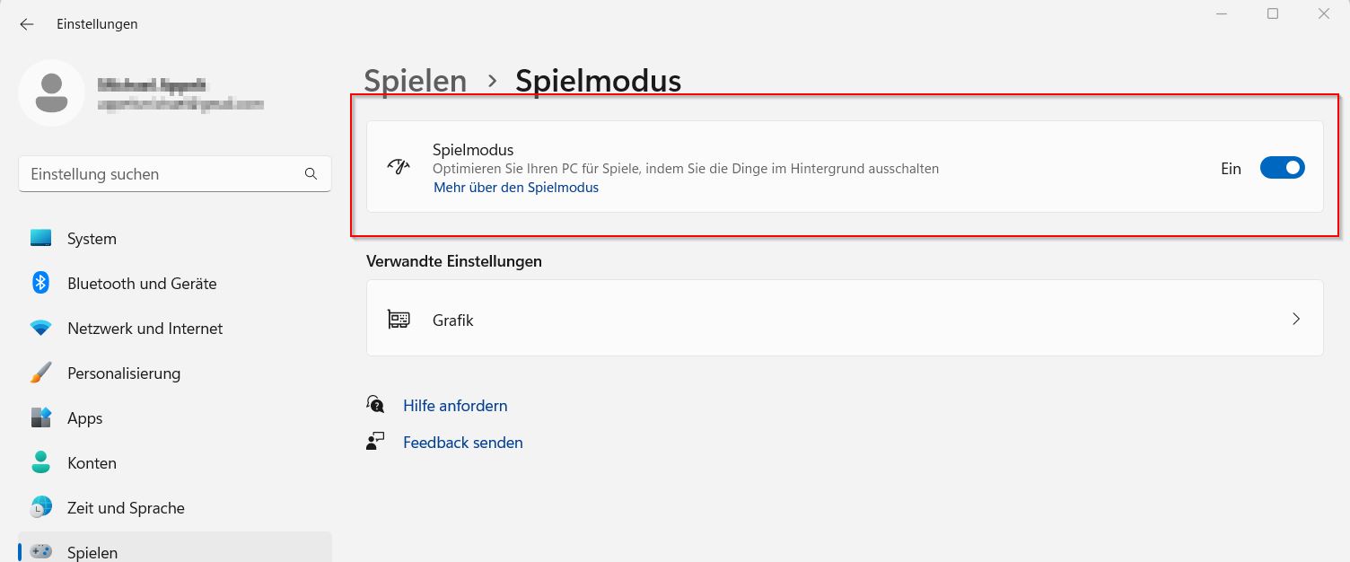This screenshot has width=1350, height=562.
Task: Go to Netzwerk und Internet settings
Action: [145, 329]
